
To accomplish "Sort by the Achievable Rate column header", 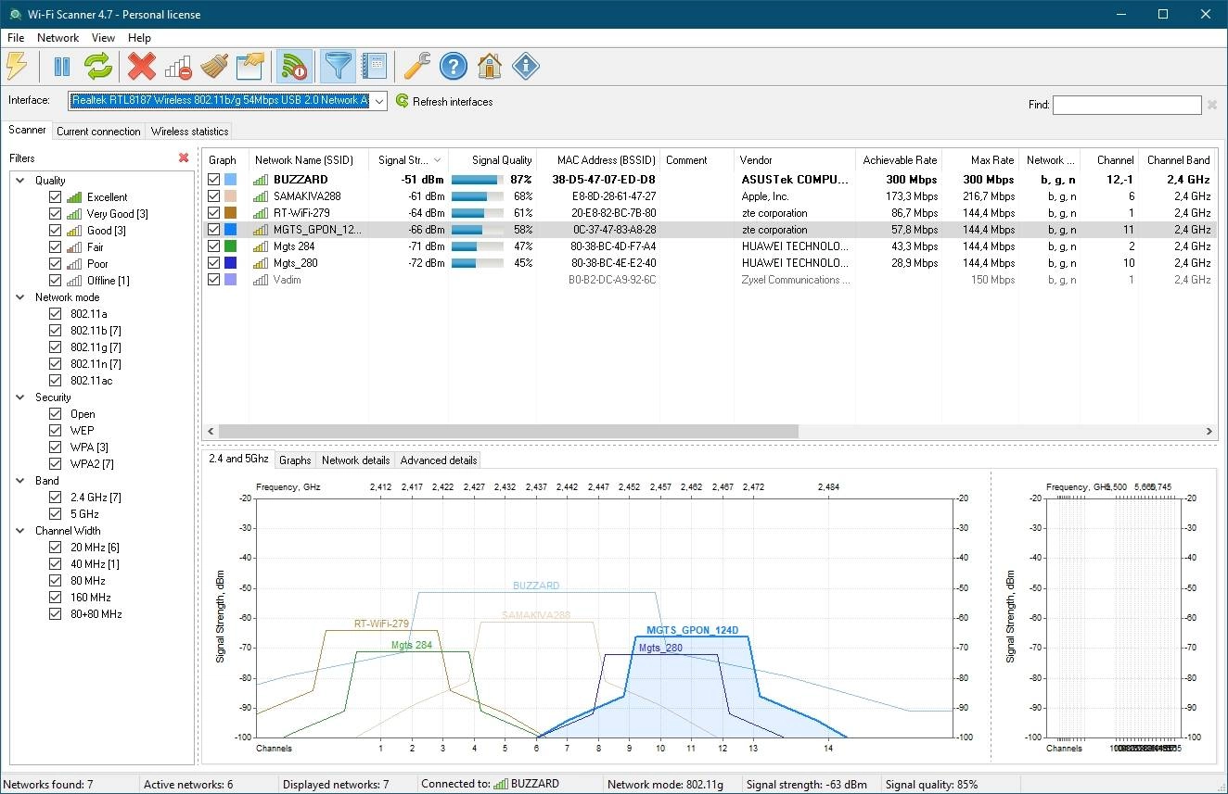I will 899,160.
